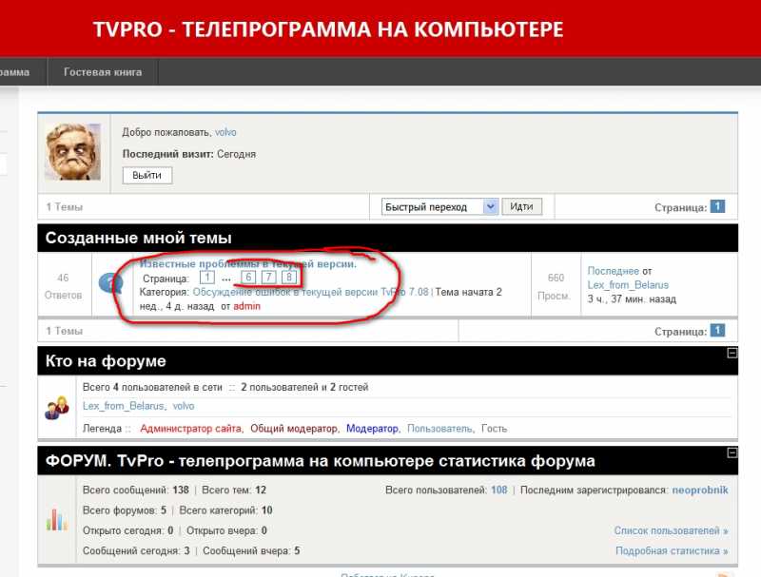Go to topic page 1

point(207,278)
